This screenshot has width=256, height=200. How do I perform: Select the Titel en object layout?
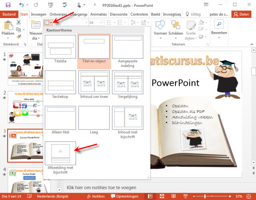pyautogui.click(x=94, y=51)
